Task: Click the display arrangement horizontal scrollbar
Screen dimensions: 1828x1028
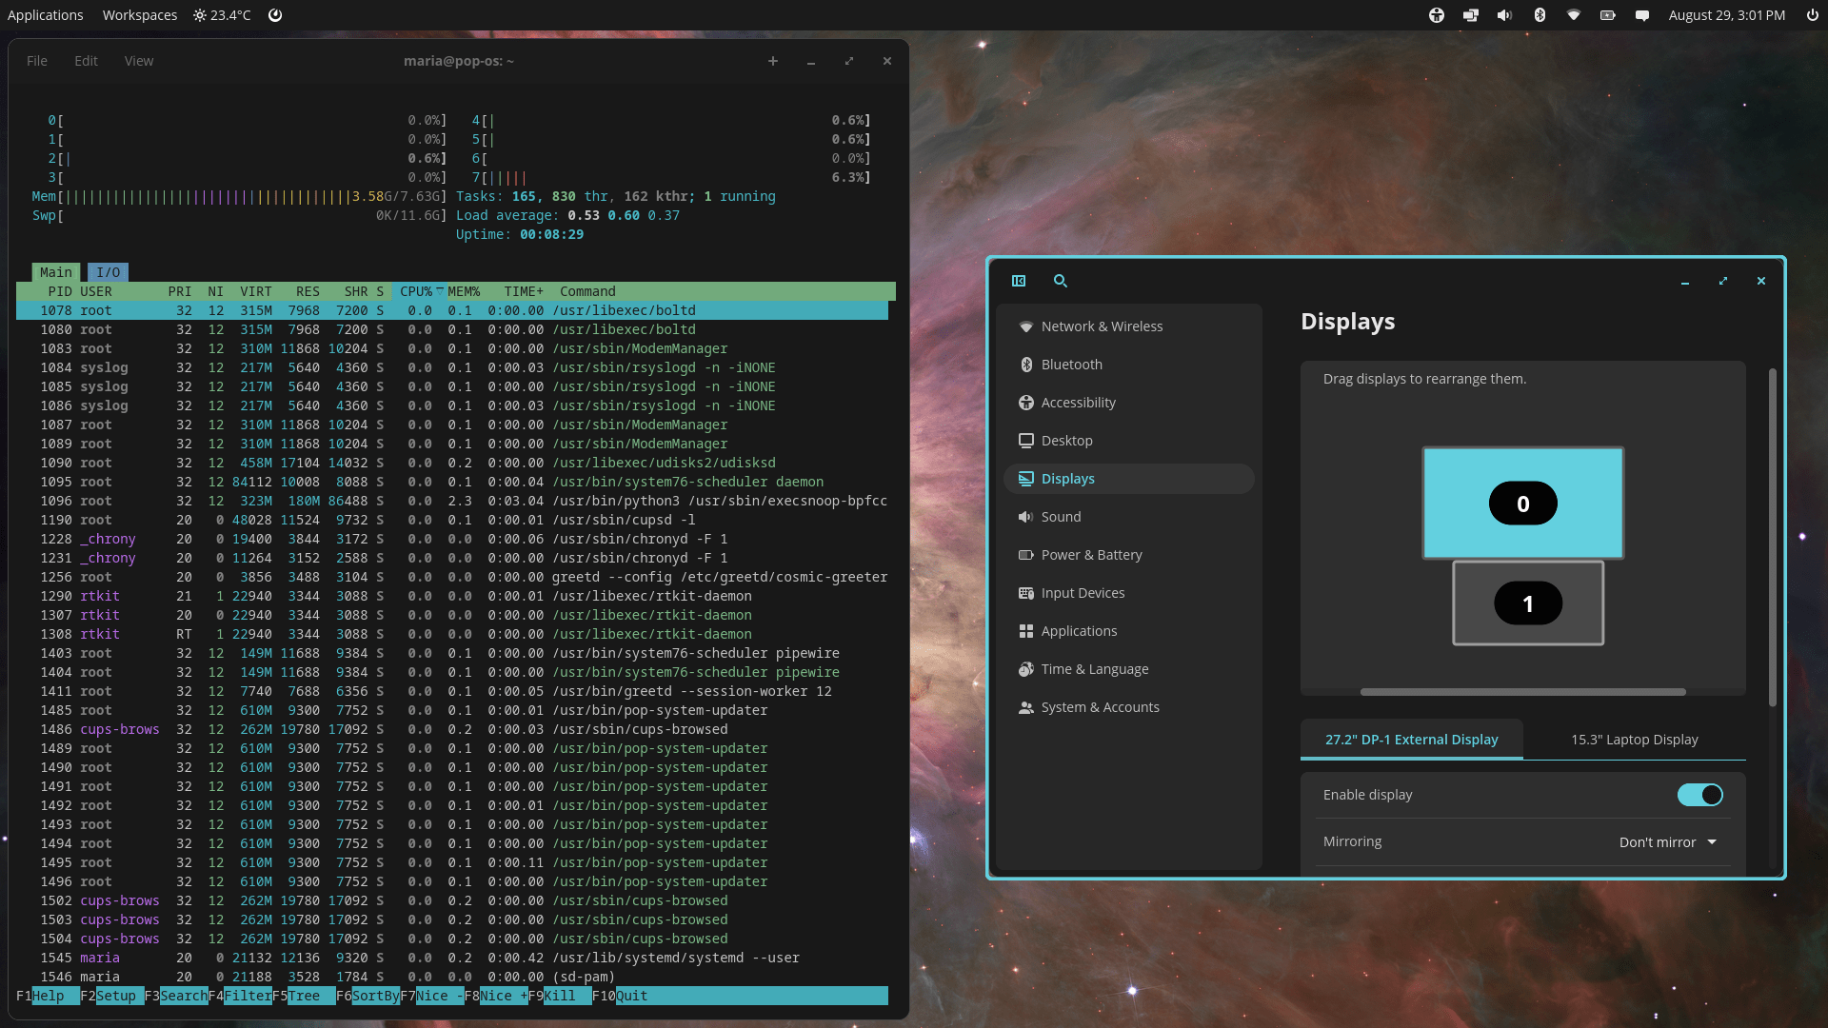Action: (x=1522, y=692)
